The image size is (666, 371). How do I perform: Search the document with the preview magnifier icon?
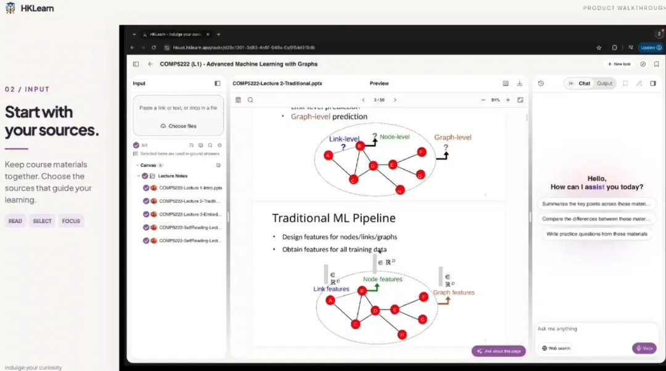click(x=250, y=100)
